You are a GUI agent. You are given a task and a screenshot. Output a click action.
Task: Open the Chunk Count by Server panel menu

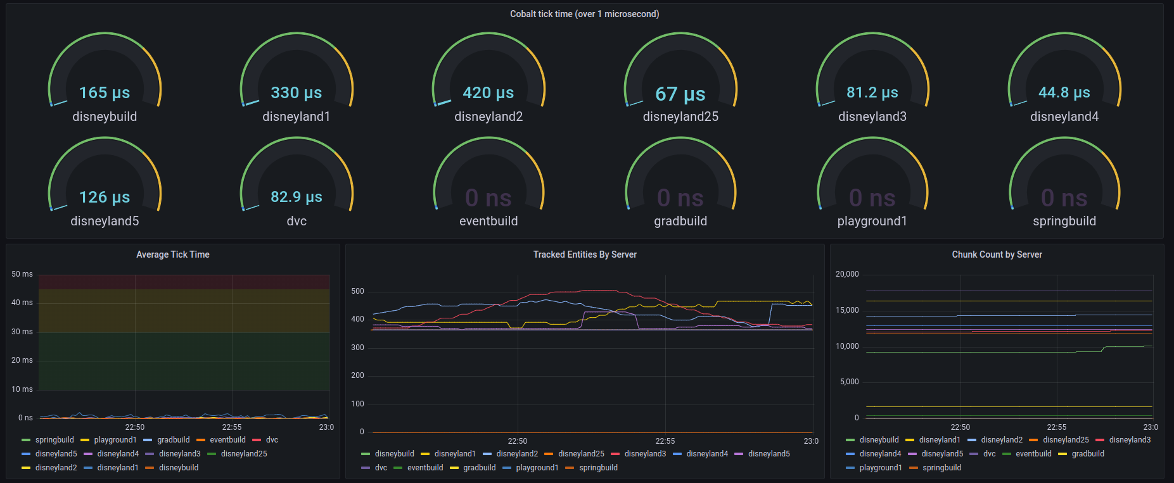click(x=997, y=254)
